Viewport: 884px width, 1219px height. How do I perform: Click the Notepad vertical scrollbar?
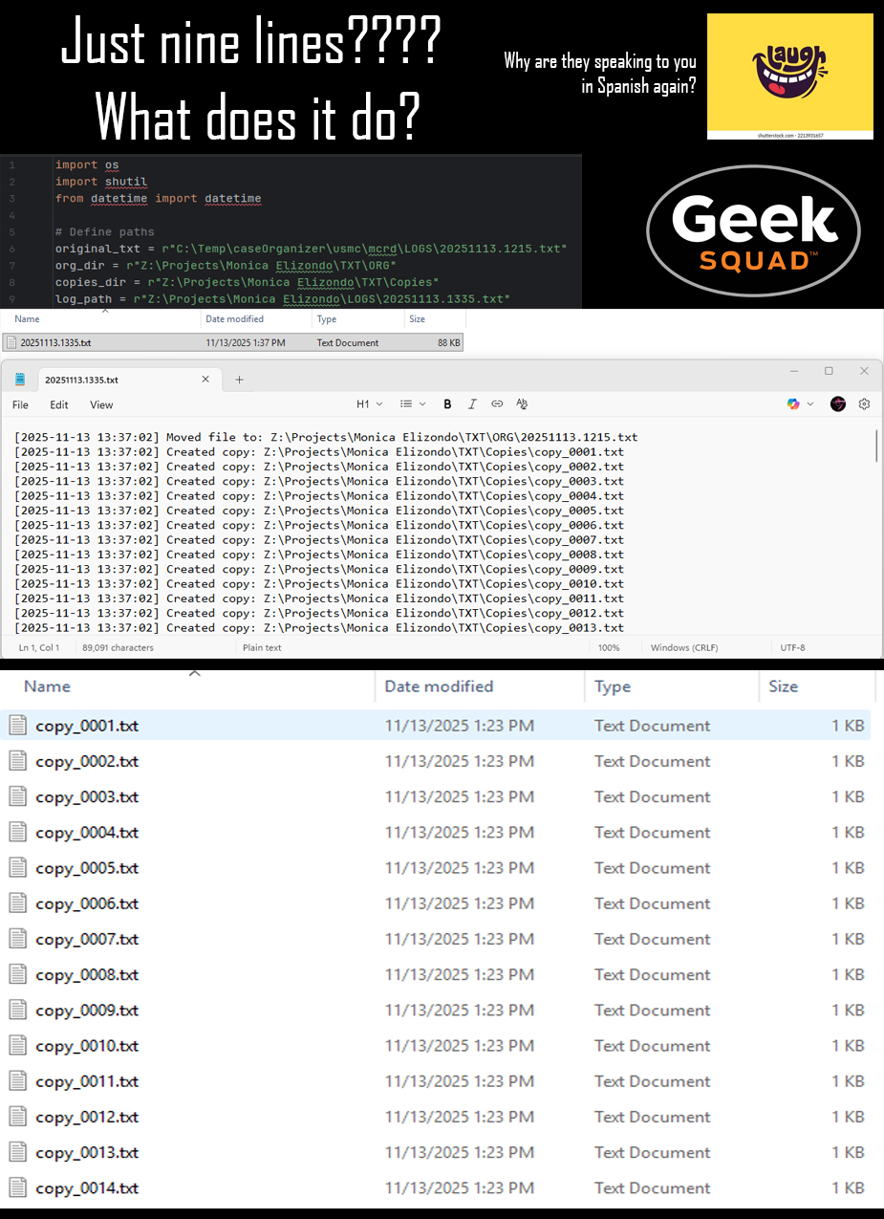(876, 446)
